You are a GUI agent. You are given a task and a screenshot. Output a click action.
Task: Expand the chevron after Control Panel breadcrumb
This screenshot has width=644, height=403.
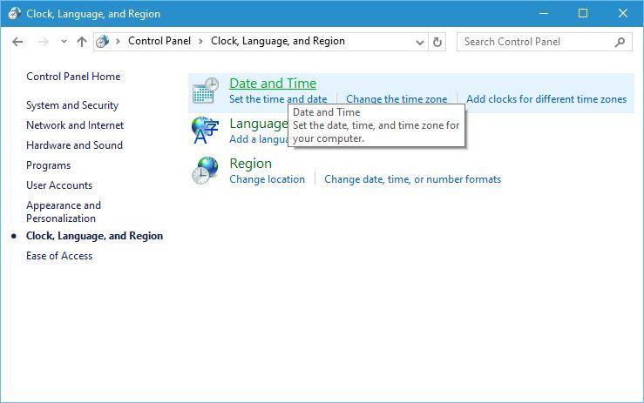pyautogui.click(x=200, y=42)
